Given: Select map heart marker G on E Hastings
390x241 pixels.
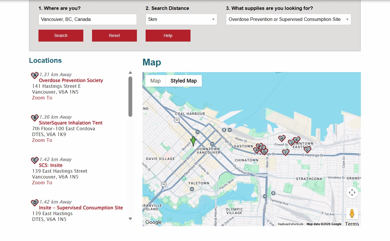Looking at the screenshot, I should 264,152.
